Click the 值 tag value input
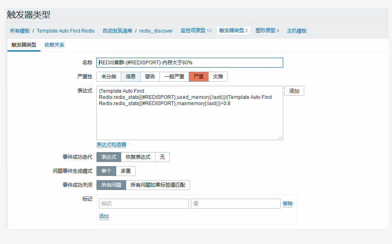The image size is (392, 244). coord(236,204)
